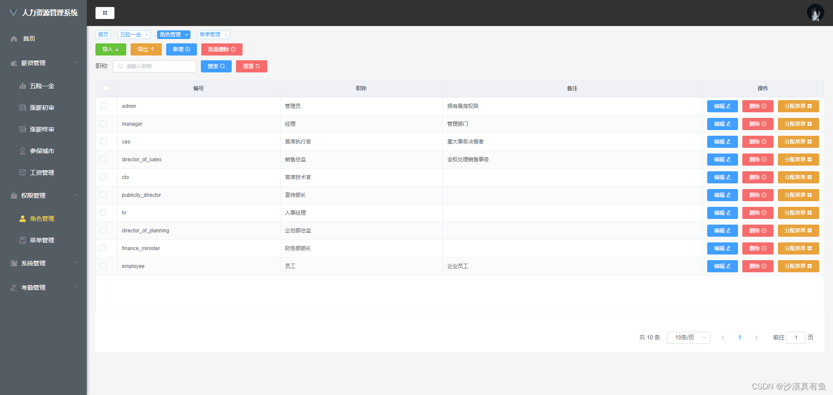
Task: Open 涨薪终审 sidebar item
Action: point(42,129)
